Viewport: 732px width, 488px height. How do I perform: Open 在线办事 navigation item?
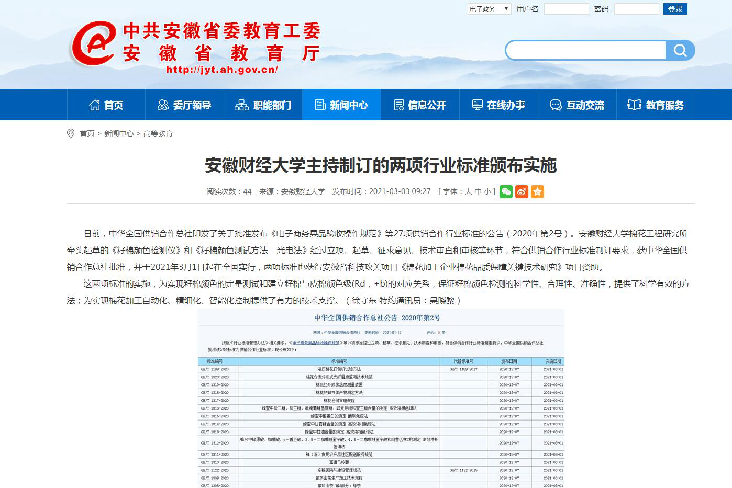pos(498,105)
